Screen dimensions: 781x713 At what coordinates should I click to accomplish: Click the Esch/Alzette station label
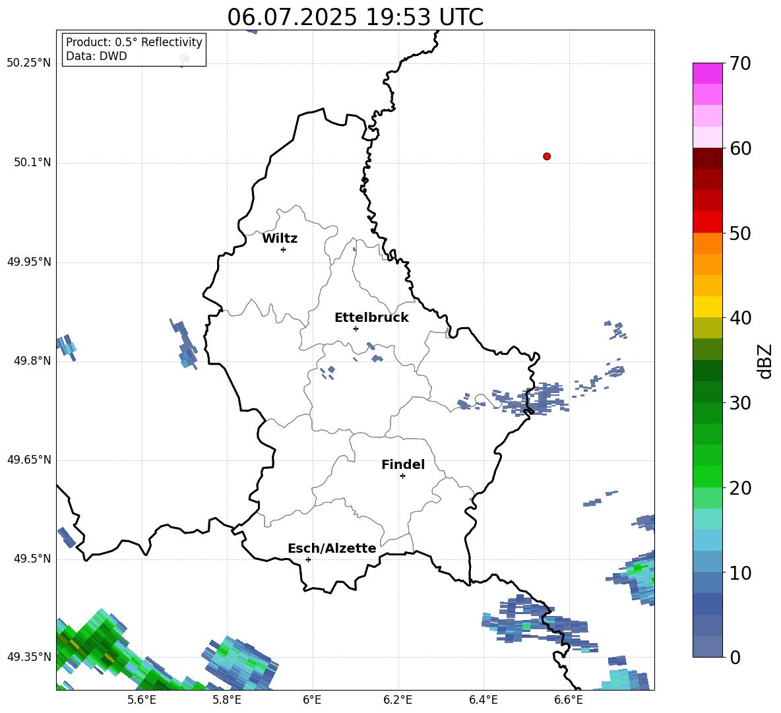[332, 548]
